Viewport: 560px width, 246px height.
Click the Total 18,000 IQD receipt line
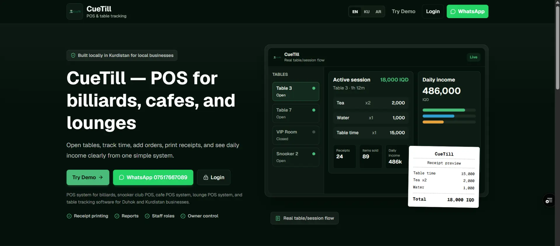pos(444,200)
